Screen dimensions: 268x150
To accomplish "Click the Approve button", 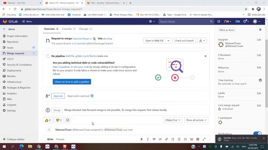I will coord(58,96).
